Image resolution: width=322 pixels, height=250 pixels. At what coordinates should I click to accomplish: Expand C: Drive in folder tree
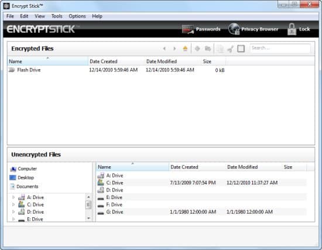pyautogui.click(x=13, y=204)
